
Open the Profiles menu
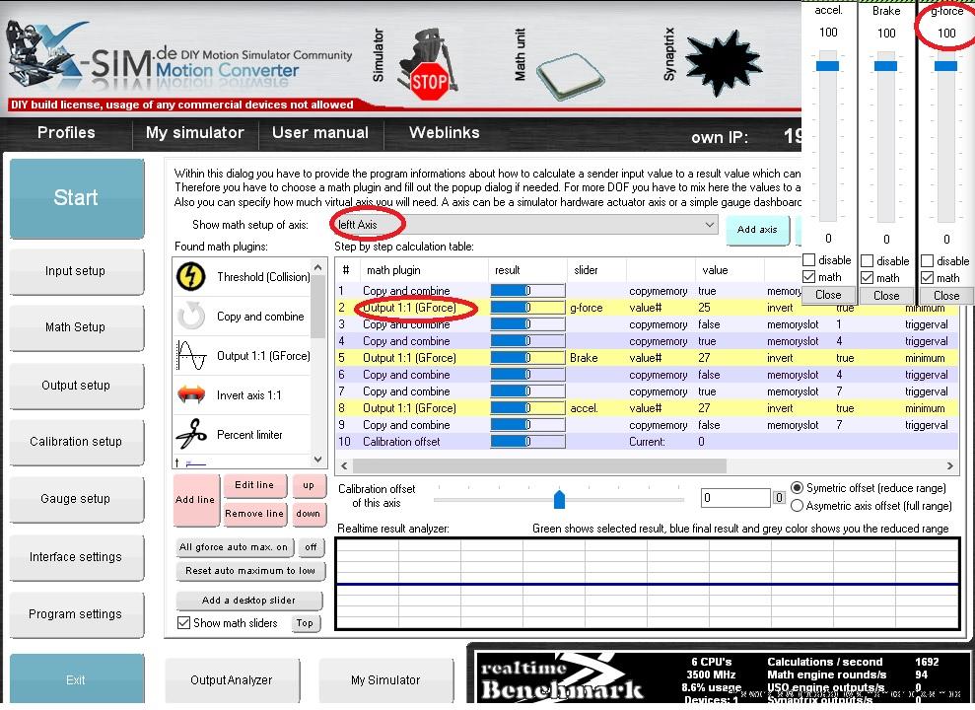click(x=66, y=133)
